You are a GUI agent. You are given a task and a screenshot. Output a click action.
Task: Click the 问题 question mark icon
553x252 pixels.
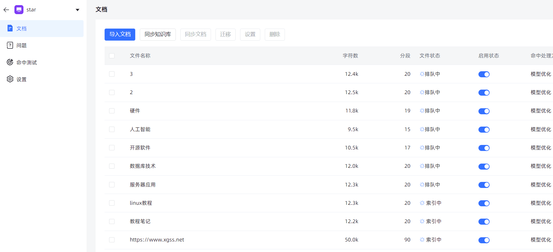(x=10, y=45)
